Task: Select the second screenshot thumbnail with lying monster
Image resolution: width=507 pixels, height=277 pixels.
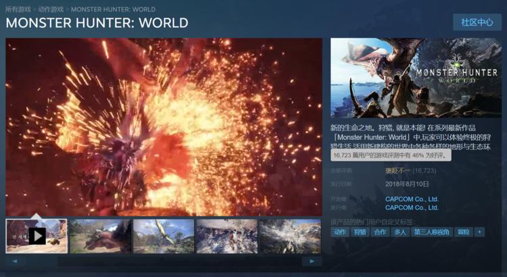Action: click(x=100, y=236)
